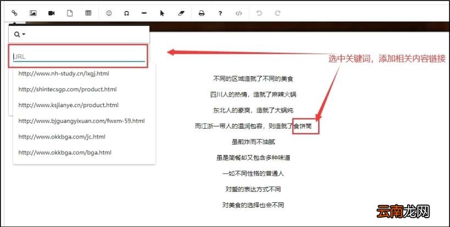This screenshot has width=450, height=227.
Task: Click the clear formatting eraser icon
Action: 181,13
